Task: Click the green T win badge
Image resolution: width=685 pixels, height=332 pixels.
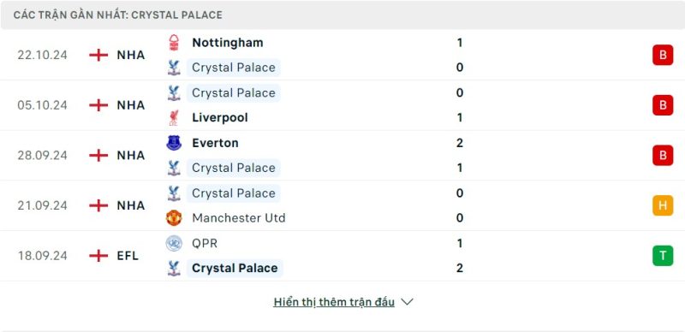Action: coord(663,256)
